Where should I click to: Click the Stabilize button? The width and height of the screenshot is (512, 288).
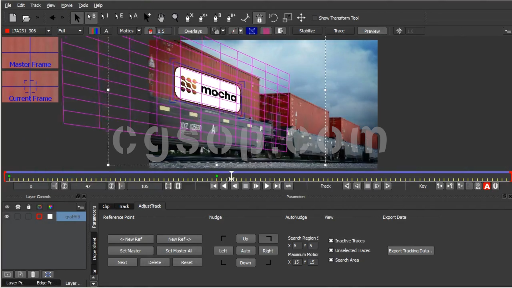click(307, 31)
